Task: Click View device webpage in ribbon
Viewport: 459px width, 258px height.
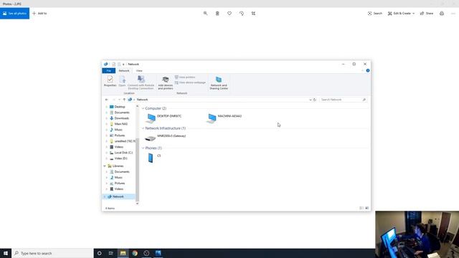Action: (x=190, y=82)
